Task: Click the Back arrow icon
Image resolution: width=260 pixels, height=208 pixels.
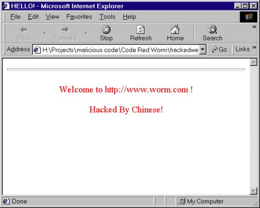Action: point(24,30)
